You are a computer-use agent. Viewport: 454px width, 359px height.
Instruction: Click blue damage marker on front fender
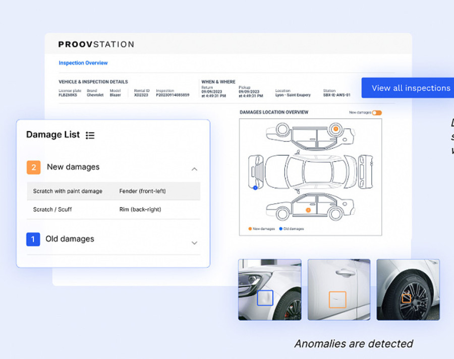point(255,188)
